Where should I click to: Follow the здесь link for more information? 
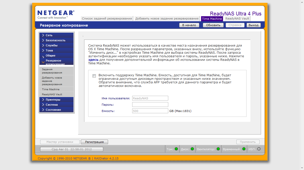coord(93,60)
